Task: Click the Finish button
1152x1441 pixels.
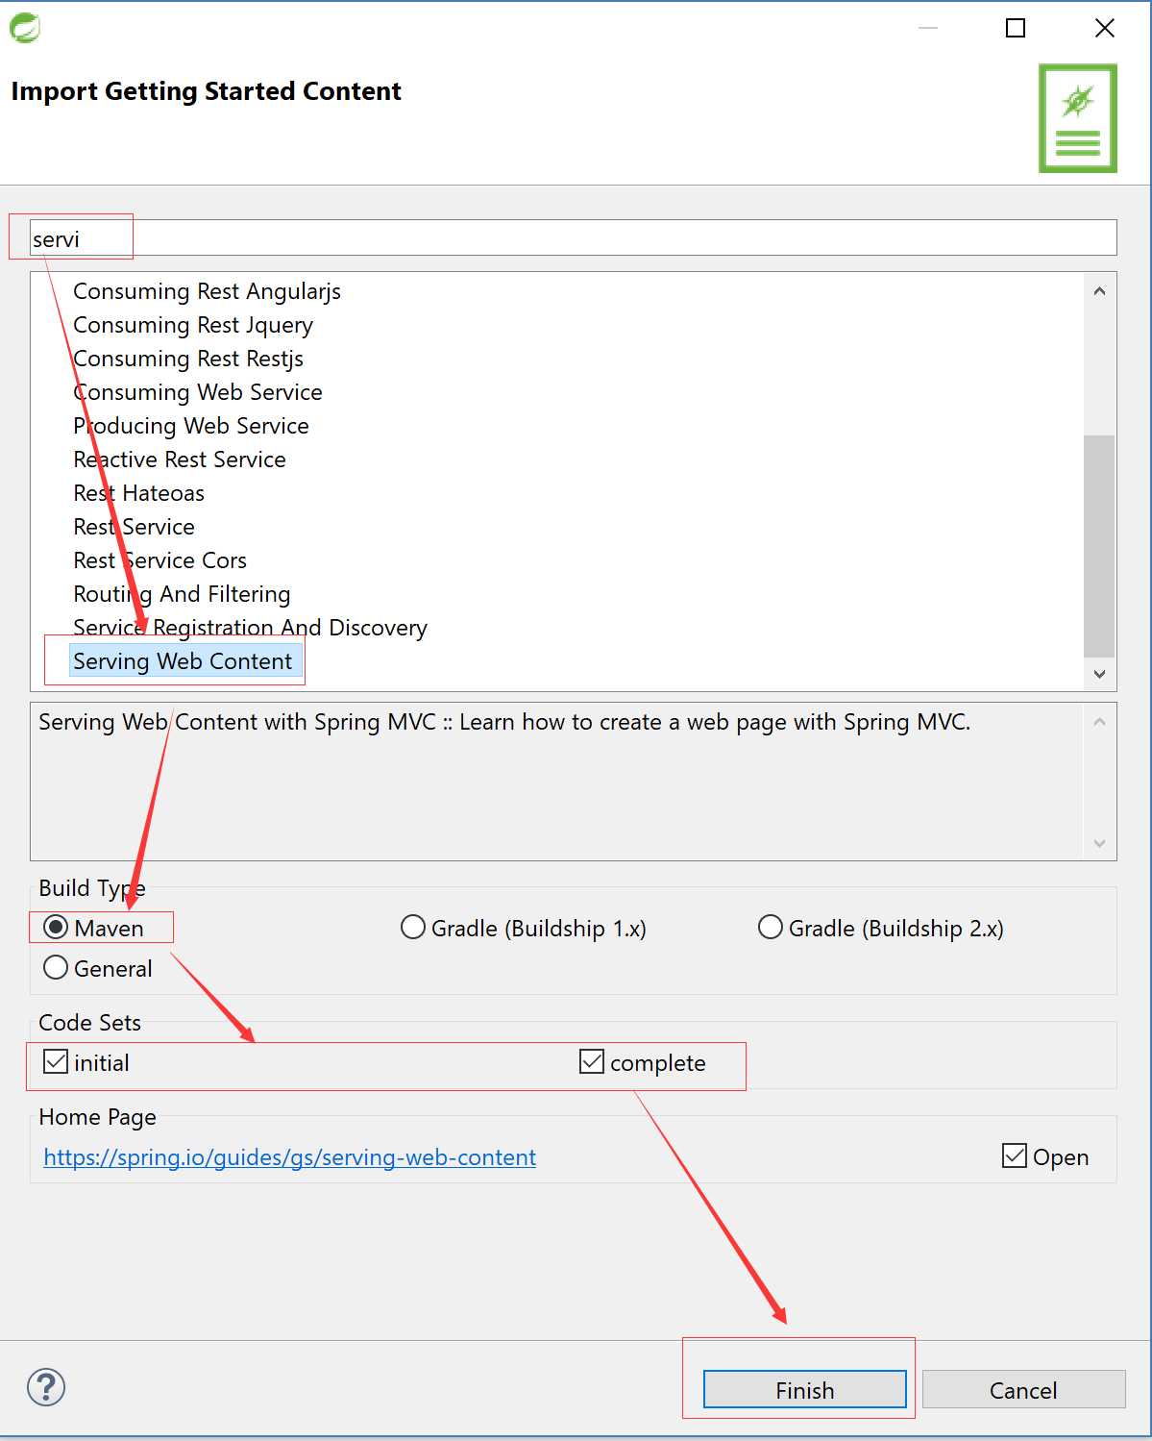Action: tap(805, 1390)
